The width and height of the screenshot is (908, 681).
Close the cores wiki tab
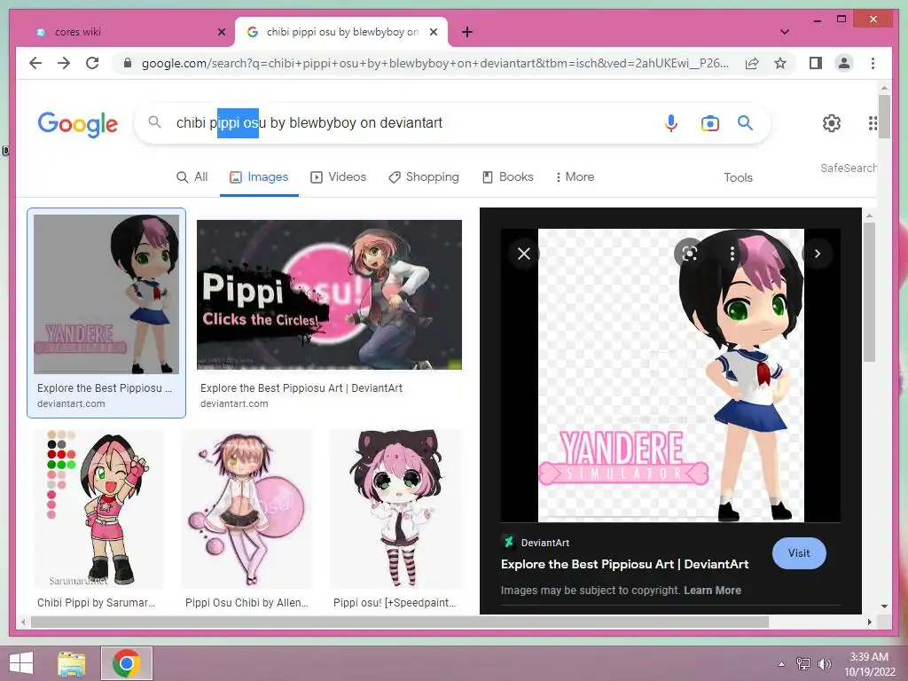221,32
